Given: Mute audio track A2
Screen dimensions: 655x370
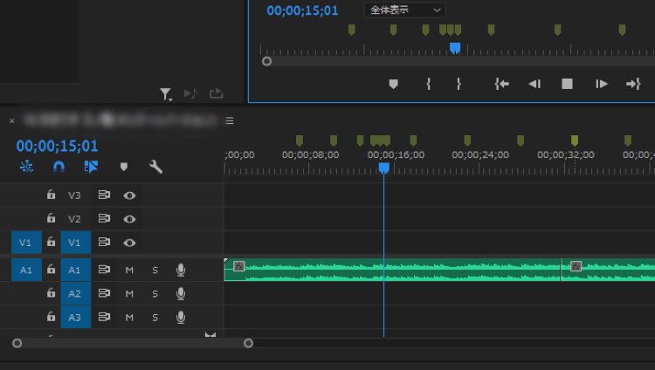Looking at the screenshot, I should tap(129, 294).
